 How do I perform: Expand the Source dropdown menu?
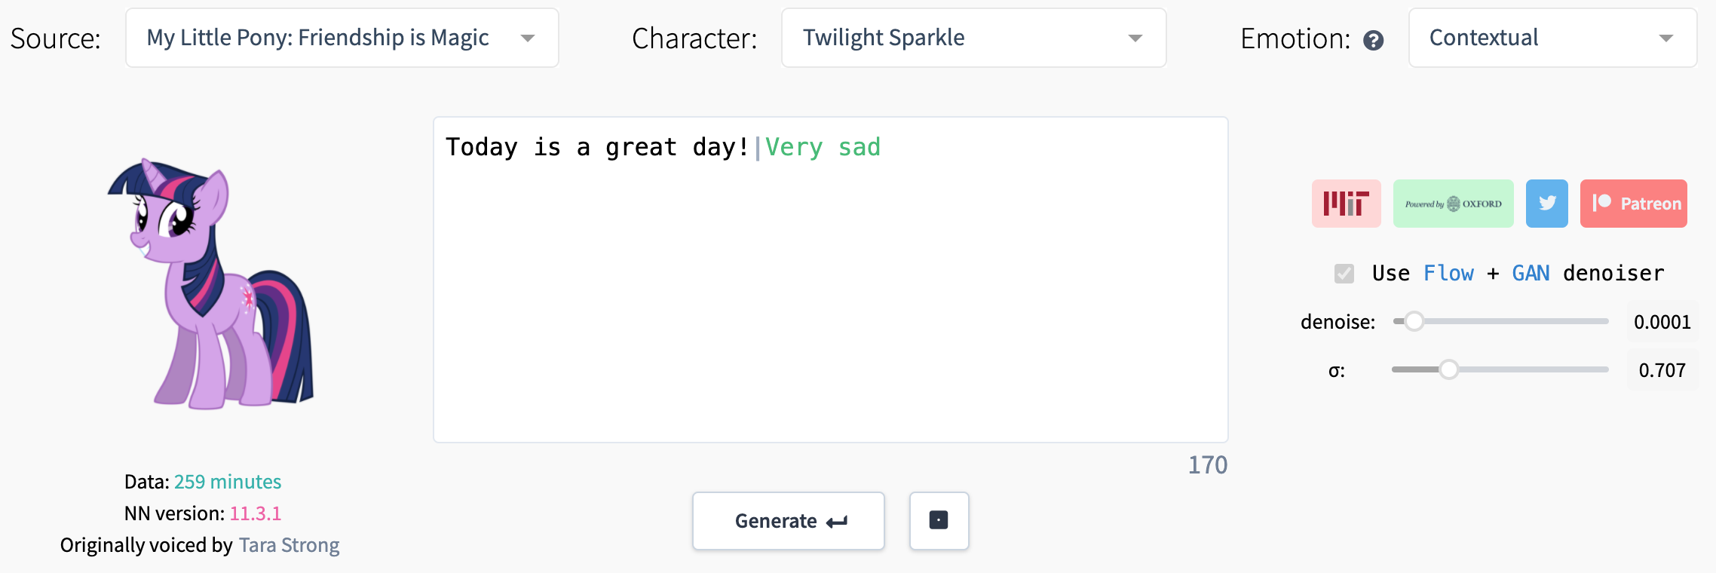pyautogui.click(x=342, y=38)
